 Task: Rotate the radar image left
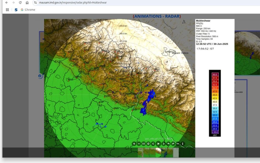tap(168, 144)
